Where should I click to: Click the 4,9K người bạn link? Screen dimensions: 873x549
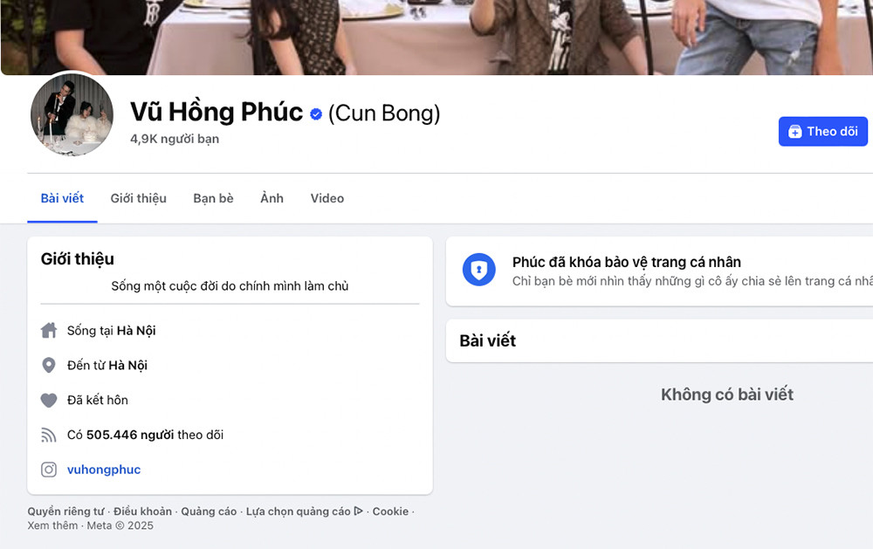pyautogui.click(x=174, y=139)
